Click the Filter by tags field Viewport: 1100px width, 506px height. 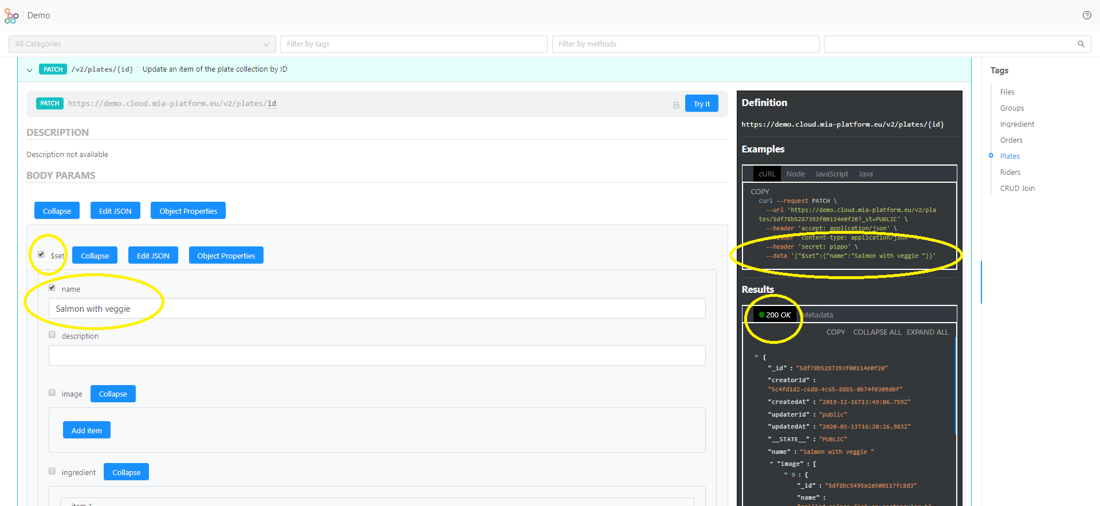pyautogui.click(x=414, y=44)
